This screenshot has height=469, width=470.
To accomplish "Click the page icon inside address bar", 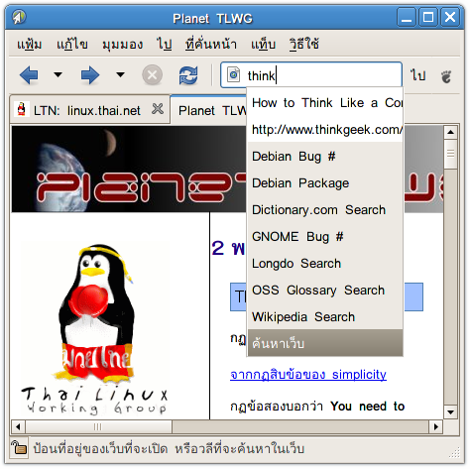I will pyautogui.click(x=234, y=75).
